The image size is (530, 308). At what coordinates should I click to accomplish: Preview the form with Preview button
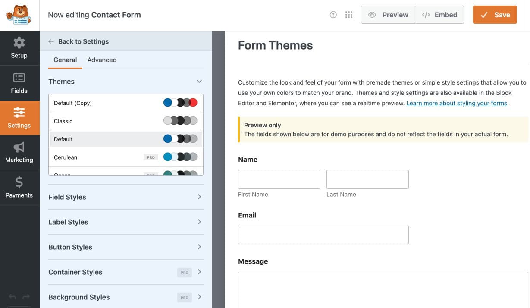(x=388, y=15)
